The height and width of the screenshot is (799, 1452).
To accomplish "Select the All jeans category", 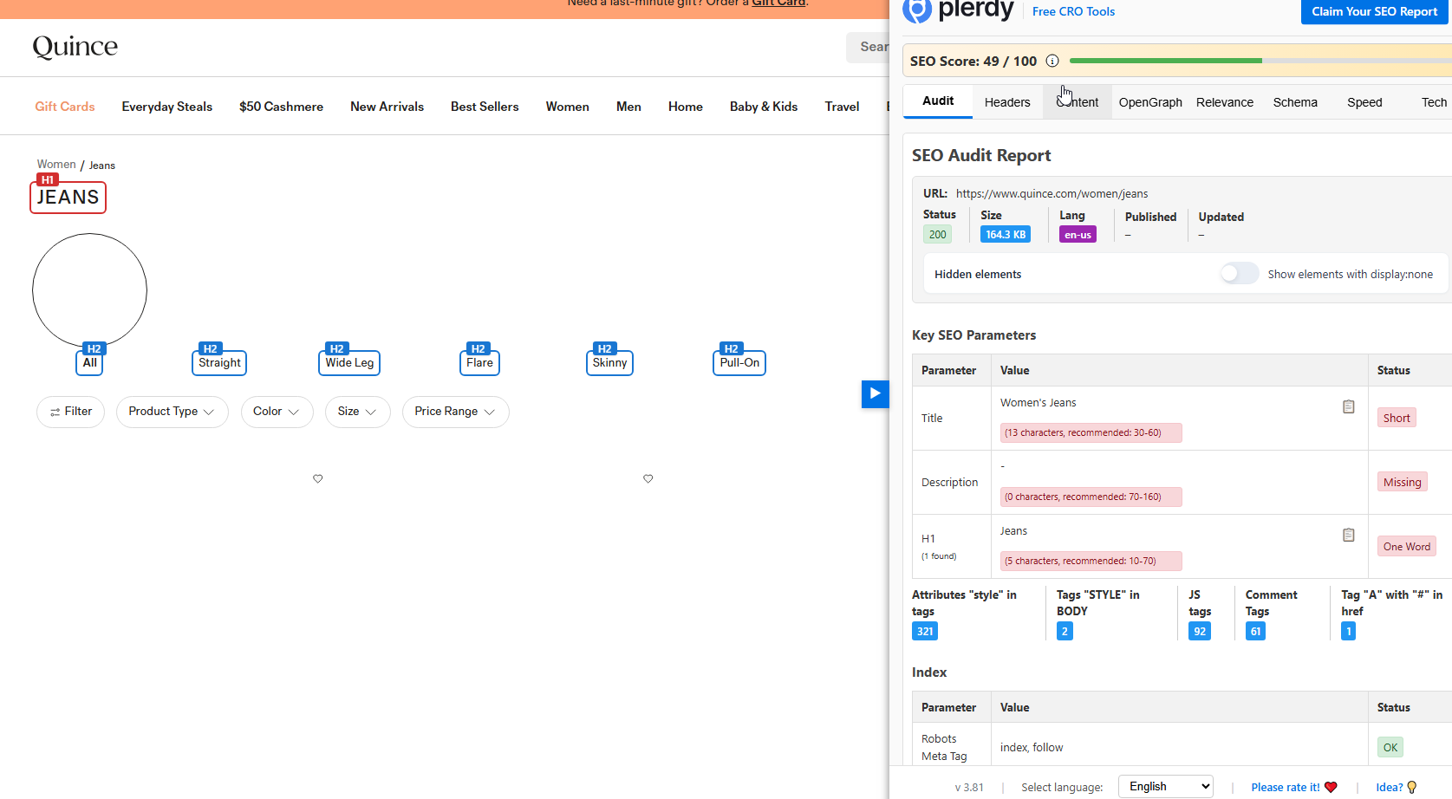I will 89,363.
